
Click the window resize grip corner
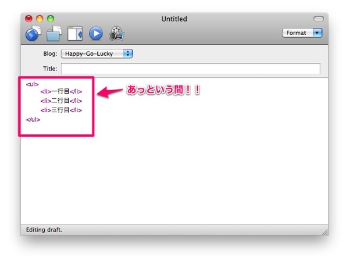(x=325, y=232)
